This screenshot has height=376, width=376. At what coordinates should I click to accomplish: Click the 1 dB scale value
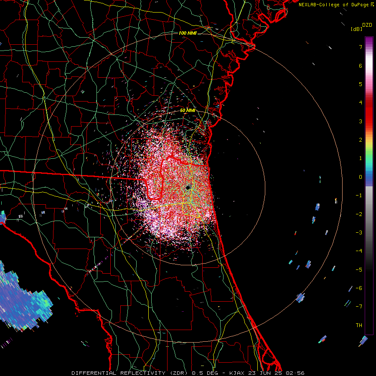pyautogui.click(x=361, y=158)
